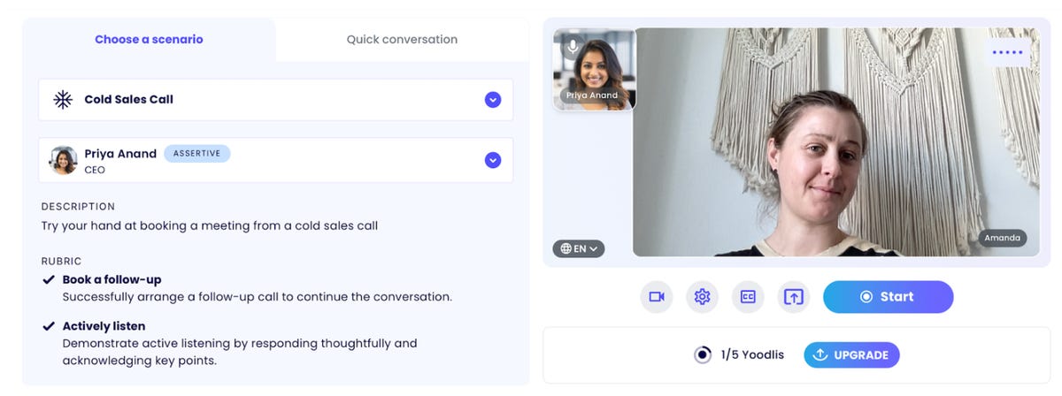This screenshot has height=396, width=1062.
Task: Expand the Cold Sales Call scenario dropdown
Action: [493, 100]
